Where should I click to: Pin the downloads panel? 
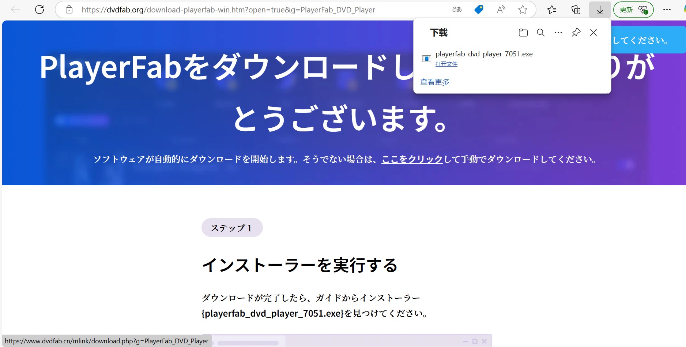(x=576, y=33)
